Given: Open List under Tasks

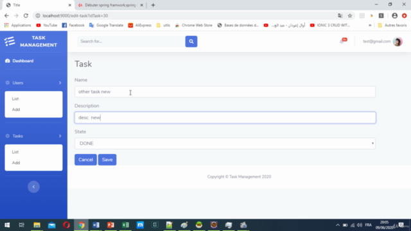Looking at the screenshot, I should [x=15, y=152].
